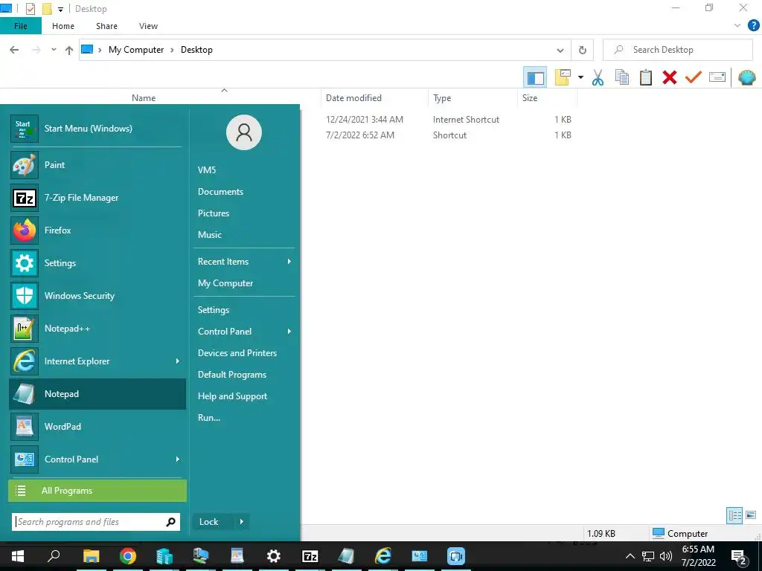The height and width of the screenshot is (571, 762).
Task: Click the Up one level arrow
Action: (x=69, y=50)
